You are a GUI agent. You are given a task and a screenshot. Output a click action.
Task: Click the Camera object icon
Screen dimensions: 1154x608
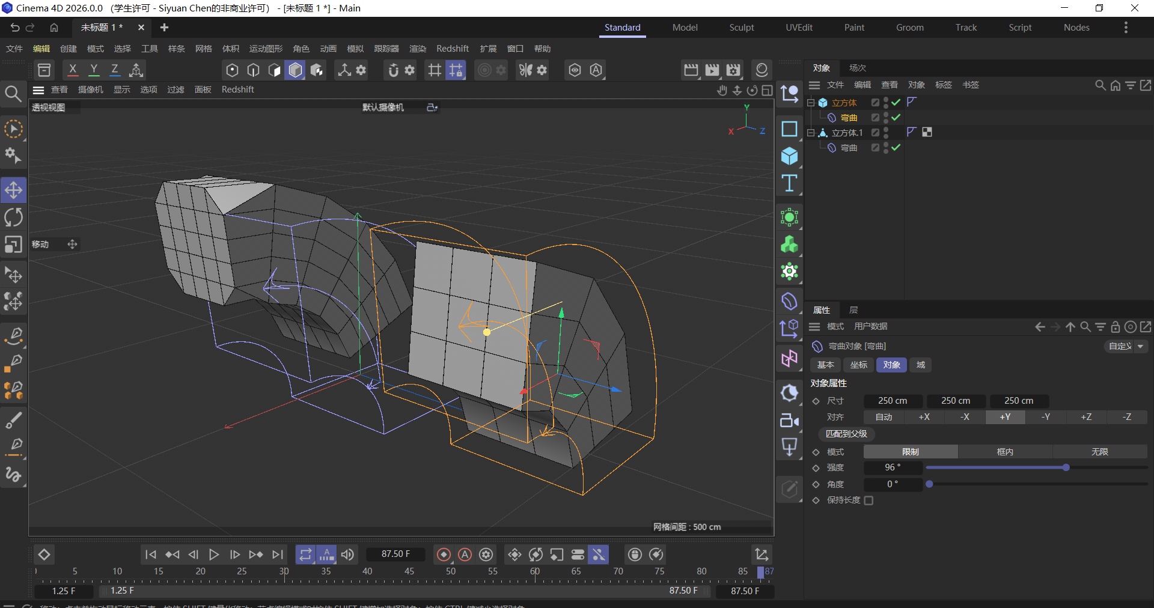[789, 421]
